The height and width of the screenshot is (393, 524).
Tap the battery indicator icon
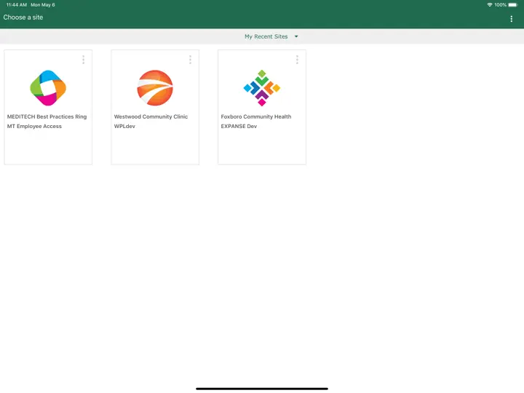[x=513, y=4]
